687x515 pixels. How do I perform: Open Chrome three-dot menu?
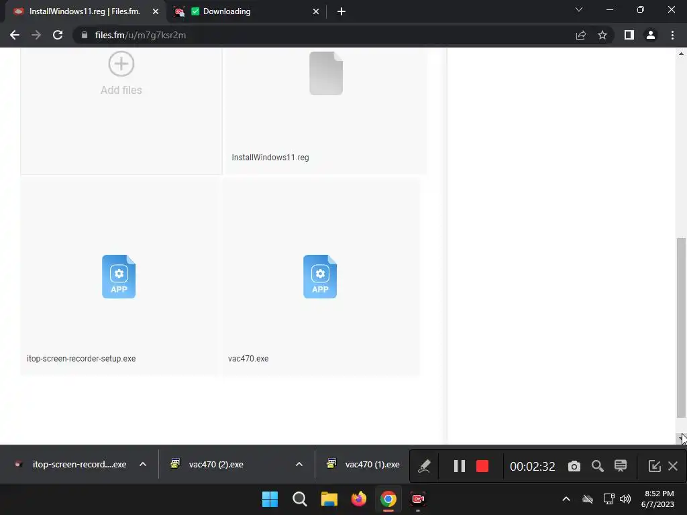[x=672, y=35]
